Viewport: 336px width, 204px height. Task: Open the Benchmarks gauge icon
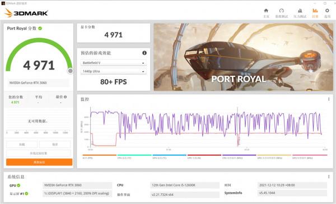coord(282,11)
